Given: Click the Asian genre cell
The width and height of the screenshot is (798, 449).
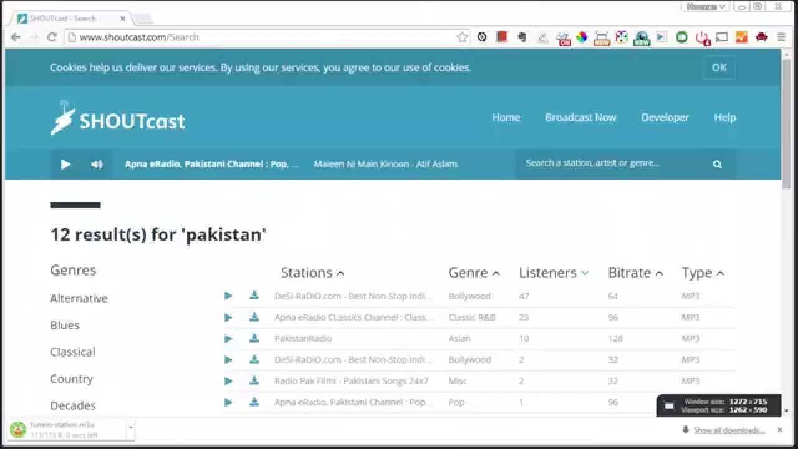Looking at the screenshot, I should [459, 339].
